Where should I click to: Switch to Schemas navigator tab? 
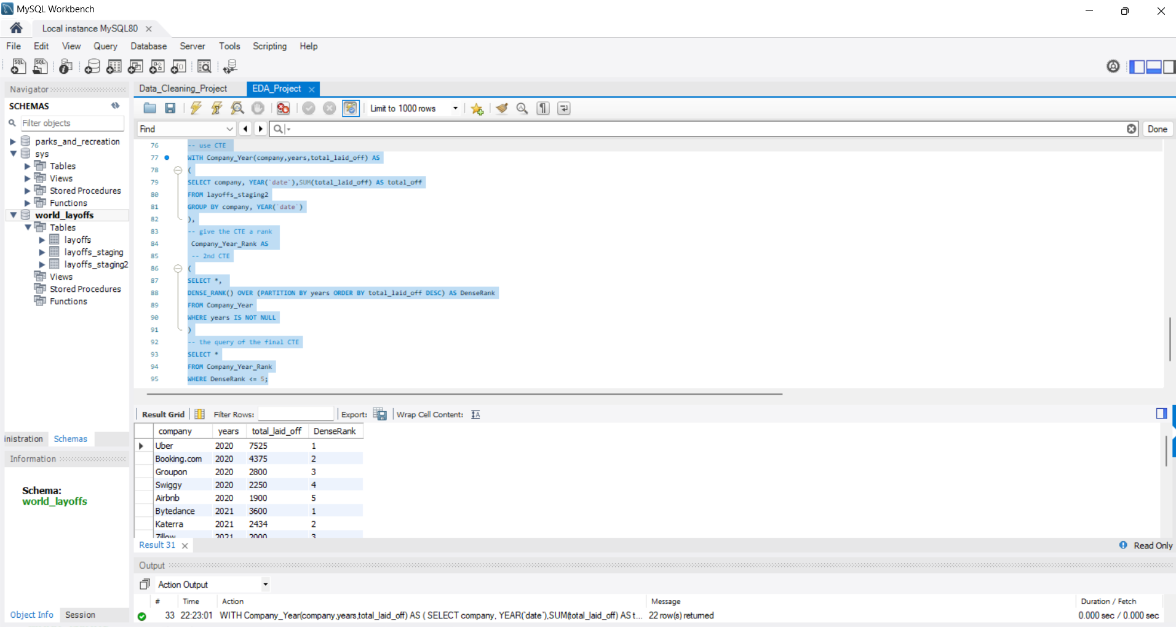[71, 439]
